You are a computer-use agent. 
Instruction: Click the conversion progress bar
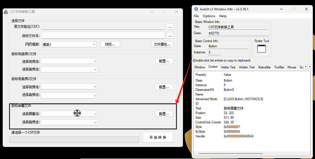pos(74,140)
